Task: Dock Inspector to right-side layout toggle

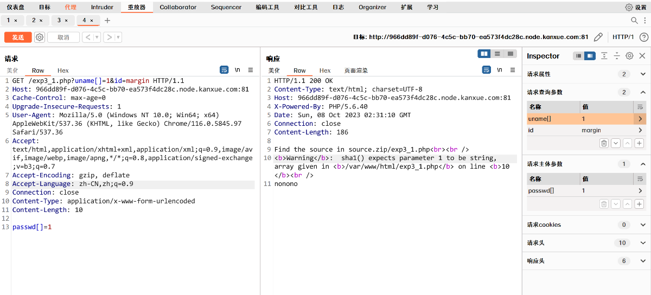Action: (590, 56)
